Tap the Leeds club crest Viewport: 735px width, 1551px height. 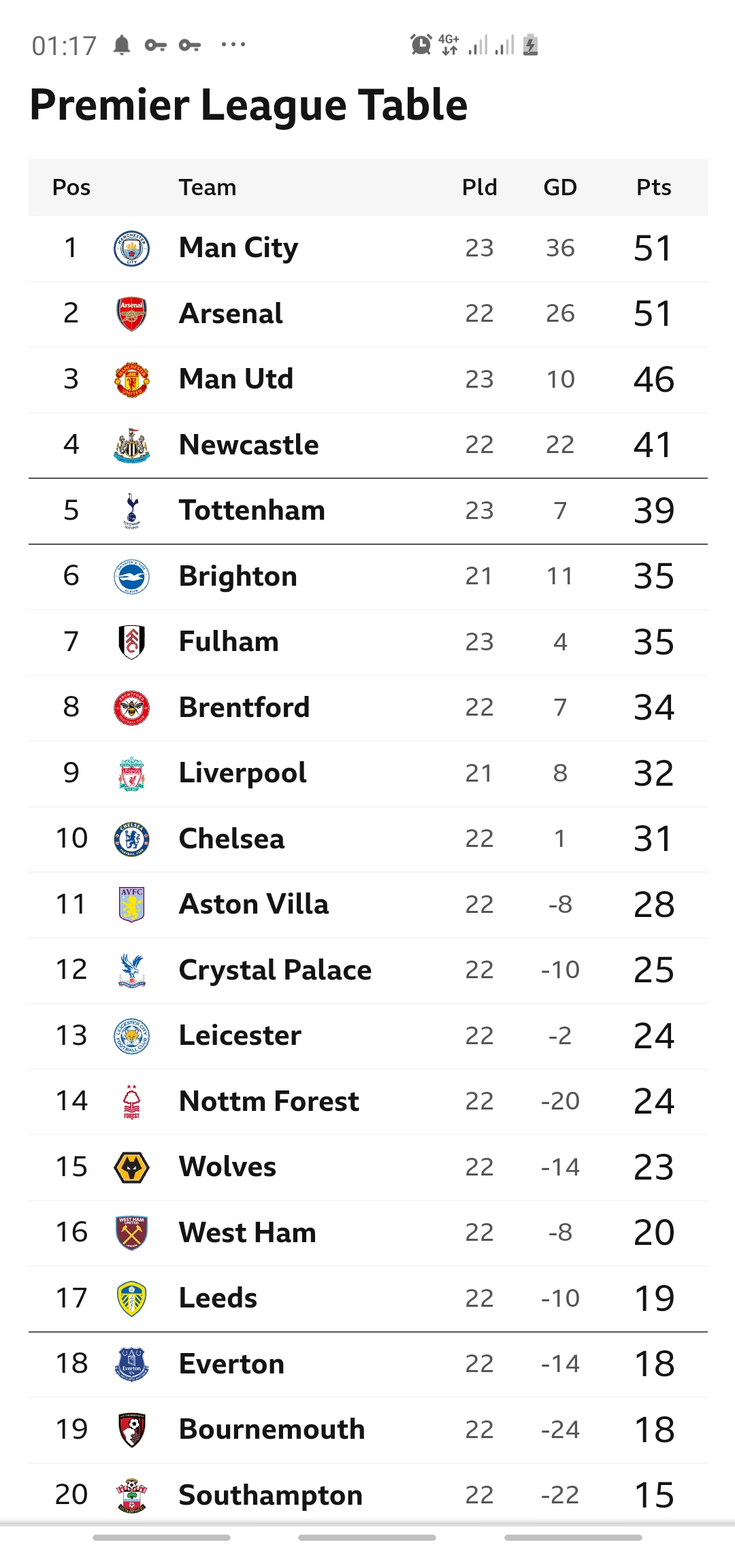click(x=131, y=1299)
